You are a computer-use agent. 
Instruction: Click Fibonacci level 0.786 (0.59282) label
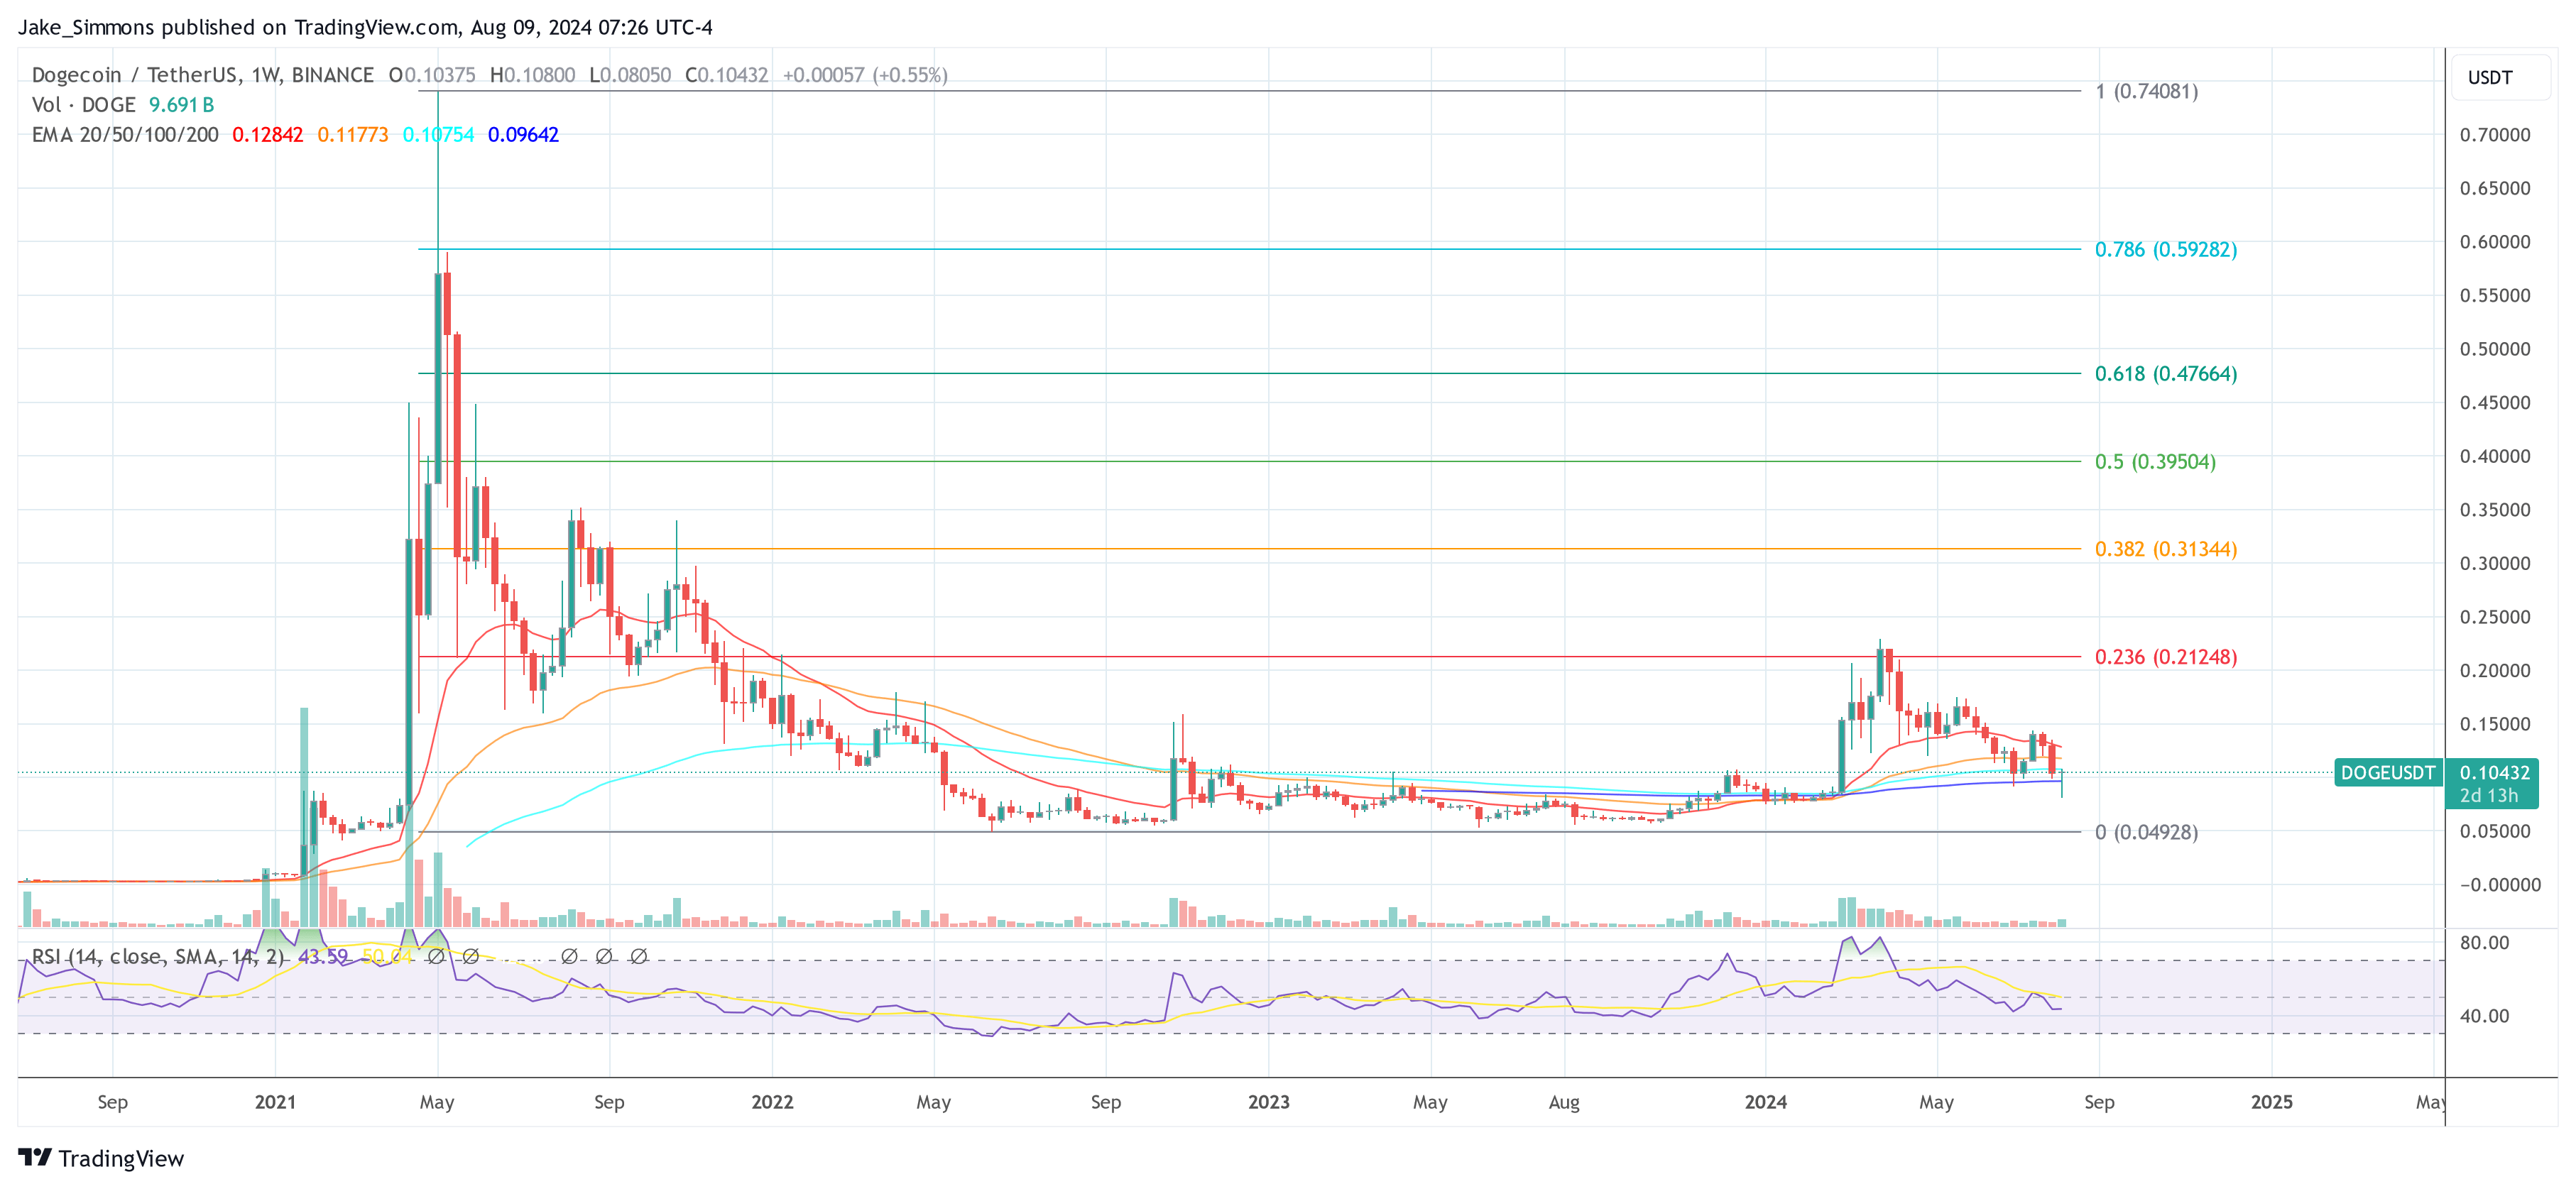[2166, 250]
